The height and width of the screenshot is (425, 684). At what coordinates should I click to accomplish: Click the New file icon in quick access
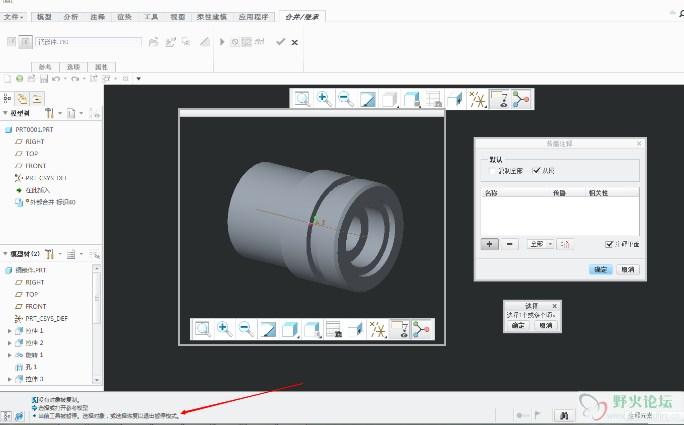pos(8,79)
